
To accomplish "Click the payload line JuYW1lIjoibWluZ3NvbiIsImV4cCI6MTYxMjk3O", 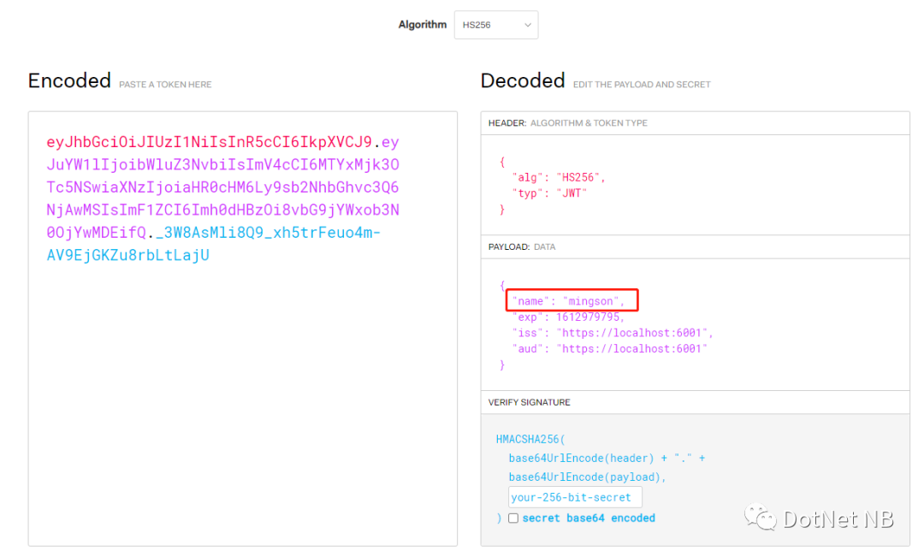I will [222, 164].
